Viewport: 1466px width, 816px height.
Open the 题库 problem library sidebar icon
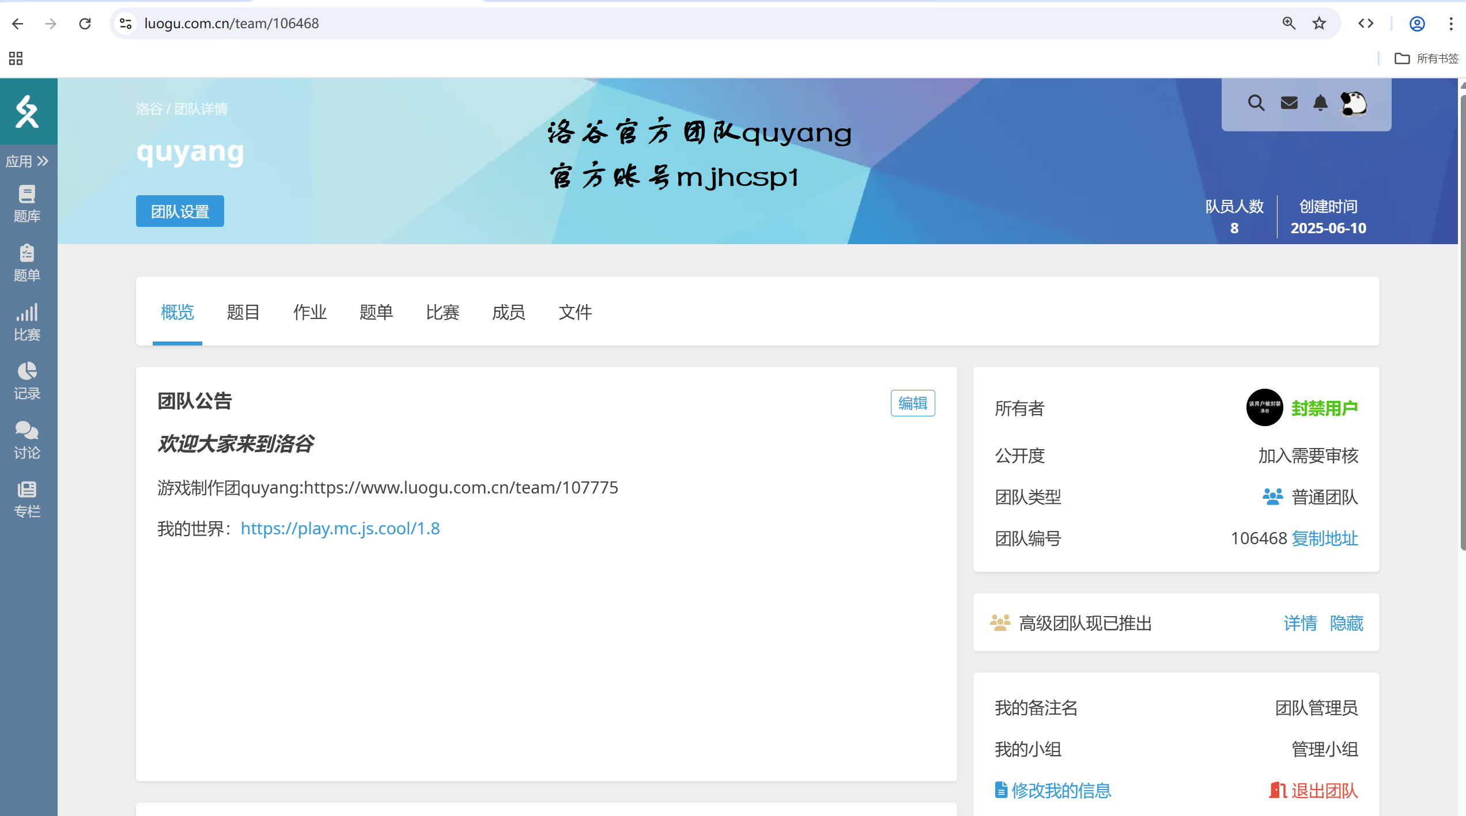27,203
